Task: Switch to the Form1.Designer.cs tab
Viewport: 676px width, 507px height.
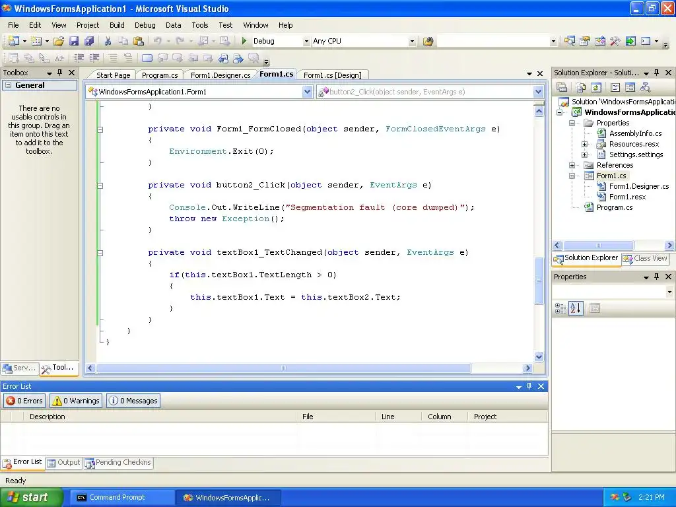Action: 220,75
